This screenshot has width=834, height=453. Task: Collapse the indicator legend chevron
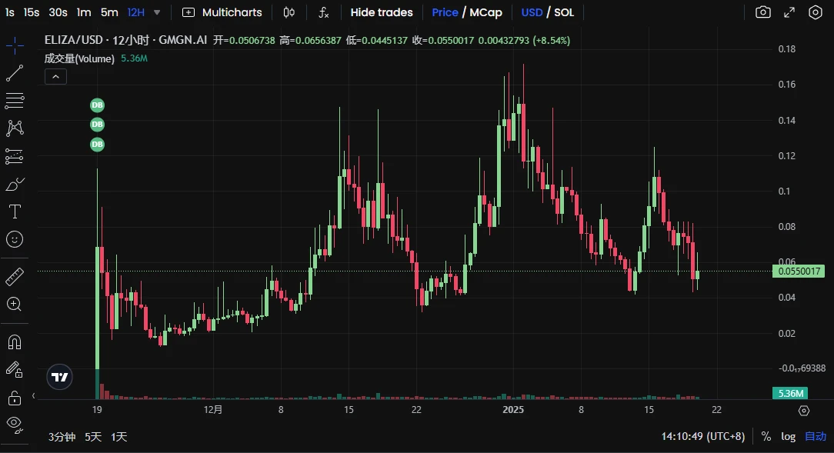pos(55,77)
